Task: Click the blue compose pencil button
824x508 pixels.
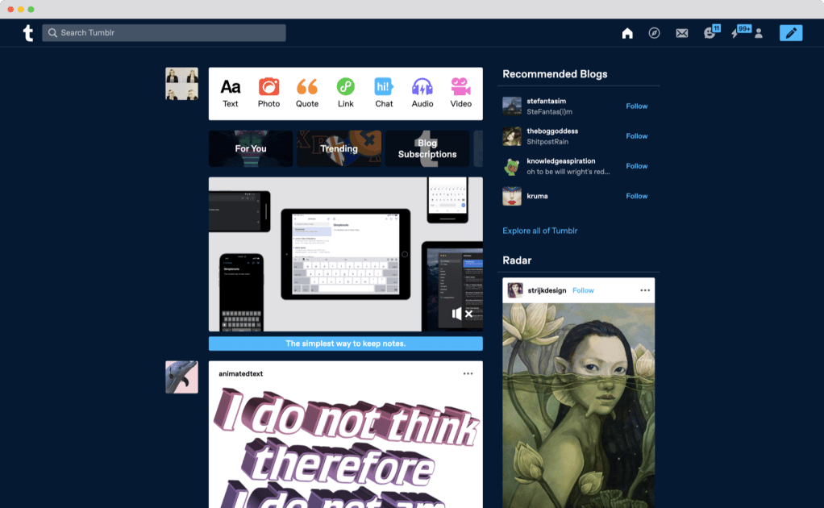Action: coord(790,33)
